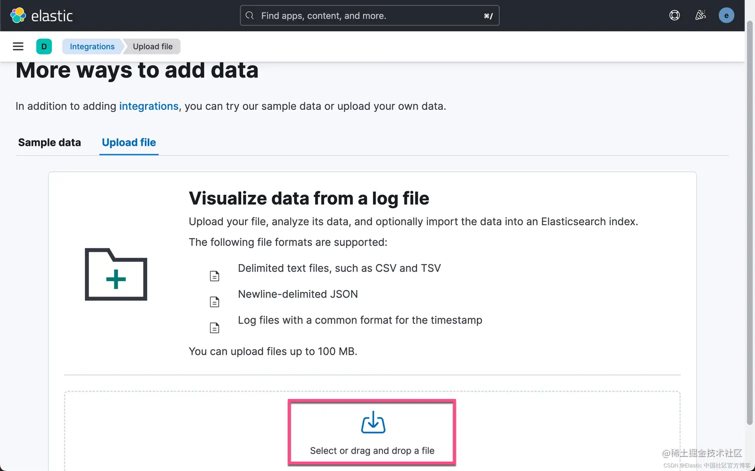Screen dimensions: 755x471
Task: Click the document icon beside Delimited text files
Action: (x=214, y=276)
